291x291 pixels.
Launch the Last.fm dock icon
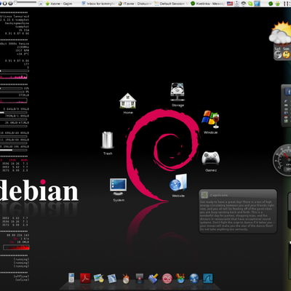tap(167, 279)
